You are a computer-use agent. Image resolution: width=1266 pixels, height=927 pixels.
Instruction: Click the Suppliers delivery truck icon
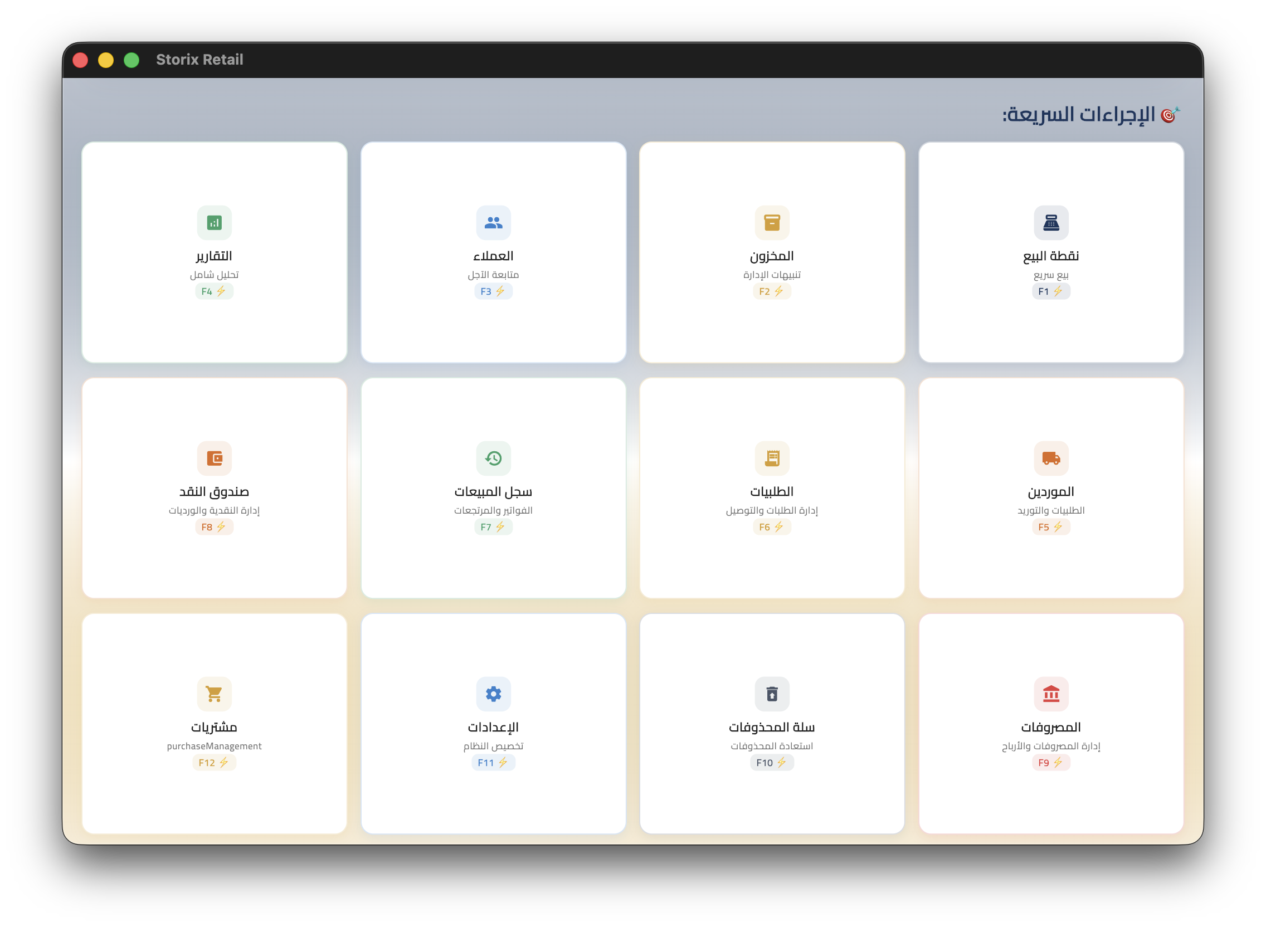coord(1050,458)
